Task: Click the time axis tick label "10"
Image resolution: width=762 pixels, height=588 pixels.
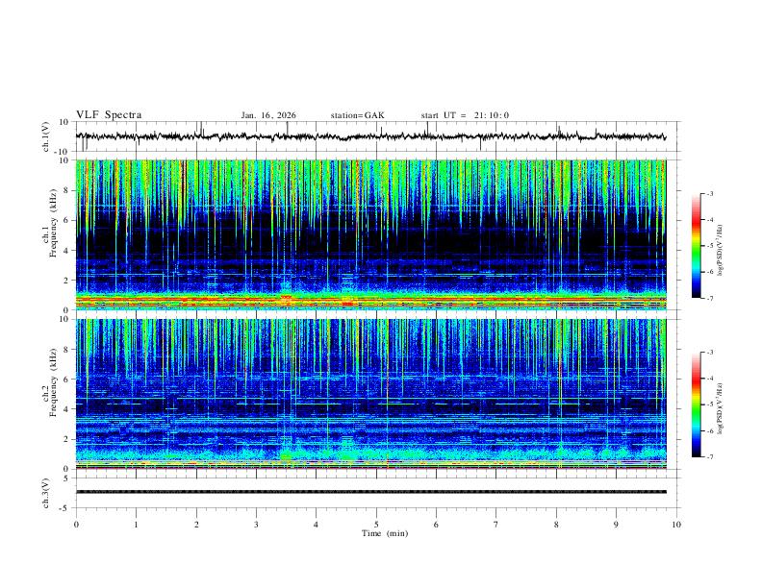Action: 676,525
